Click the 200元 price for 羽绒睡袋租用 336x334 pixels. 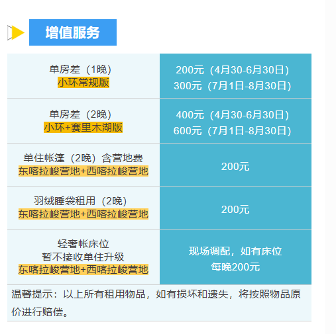point(235,210)
